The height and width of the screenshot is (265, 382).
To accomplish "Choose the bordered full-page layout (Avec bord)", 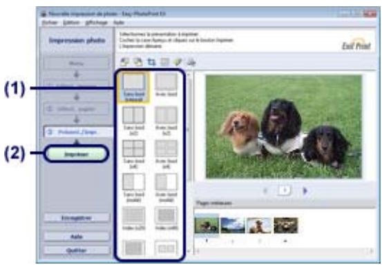I will pyautogui.click(x=166, y=85).
